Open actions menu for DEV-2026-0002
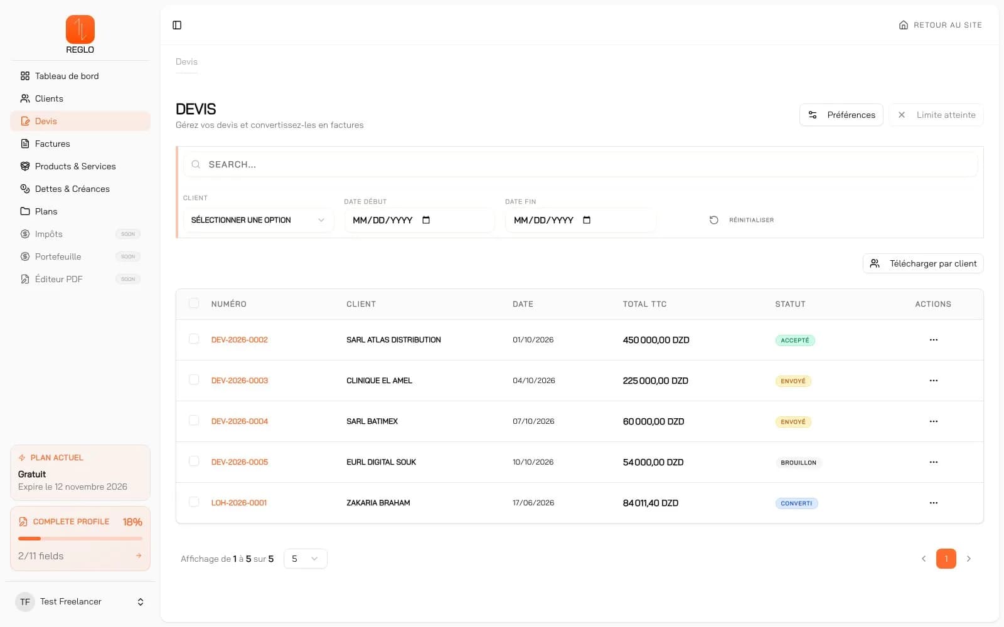 [x=934, y=340]
